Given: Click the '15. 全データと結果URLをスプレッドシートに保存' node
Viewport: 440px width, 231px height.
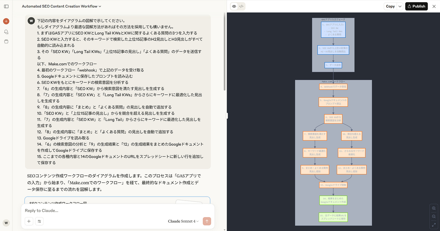Looking at the screenshot, I should (333, 217).
